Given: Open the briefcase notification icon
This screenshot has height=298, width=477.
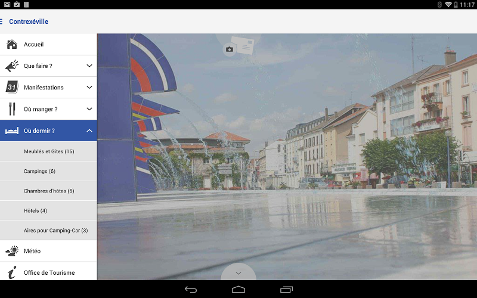Looking at the screenshot, I should (17, 5).
